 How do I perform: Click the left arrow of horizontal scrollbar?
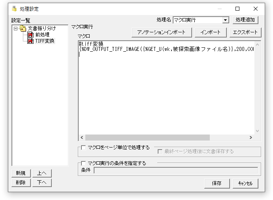(x=82, y=138)
